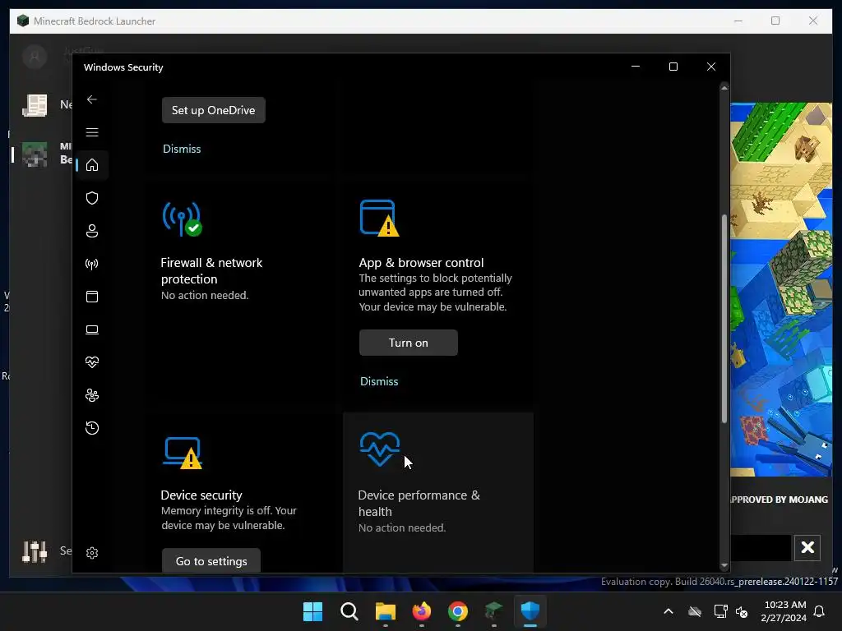842x631 pixels.
Task: Turn on app & browser control
Action: (409, 343)
